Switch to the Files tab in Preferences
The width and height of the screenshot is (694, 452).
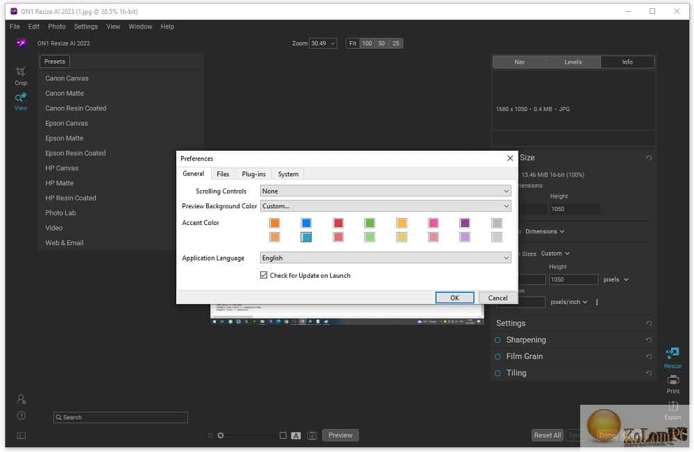[223, 174]
